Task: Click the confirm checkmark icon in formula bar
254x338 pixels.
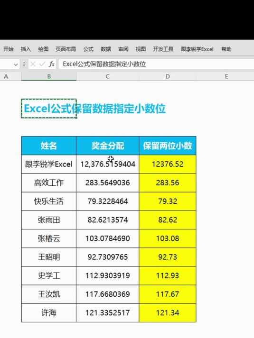Action: click(42, 64)
